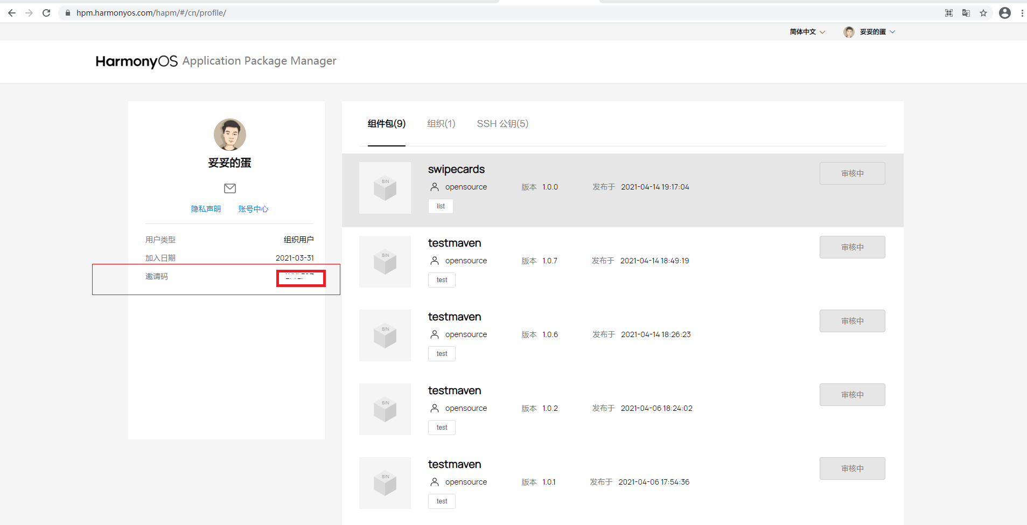
Task: Click the user icon in testmaven 1.0.7 row
Action: tap(435, 261)
